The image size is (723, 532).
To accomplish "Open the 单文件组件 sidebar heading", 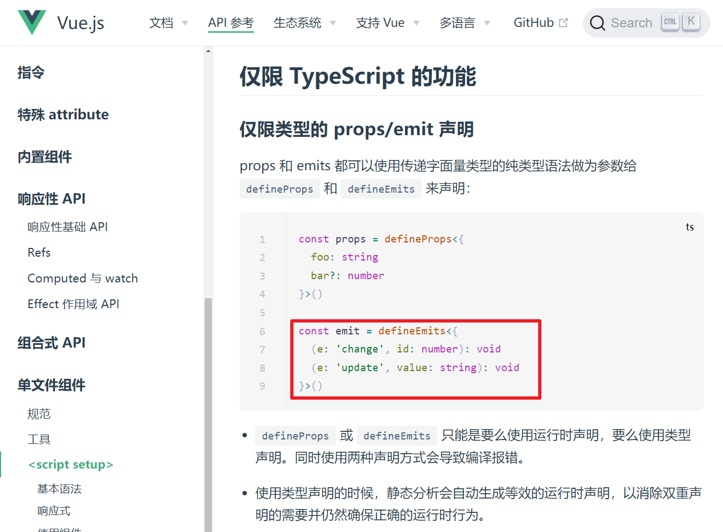I will point(51,385).
